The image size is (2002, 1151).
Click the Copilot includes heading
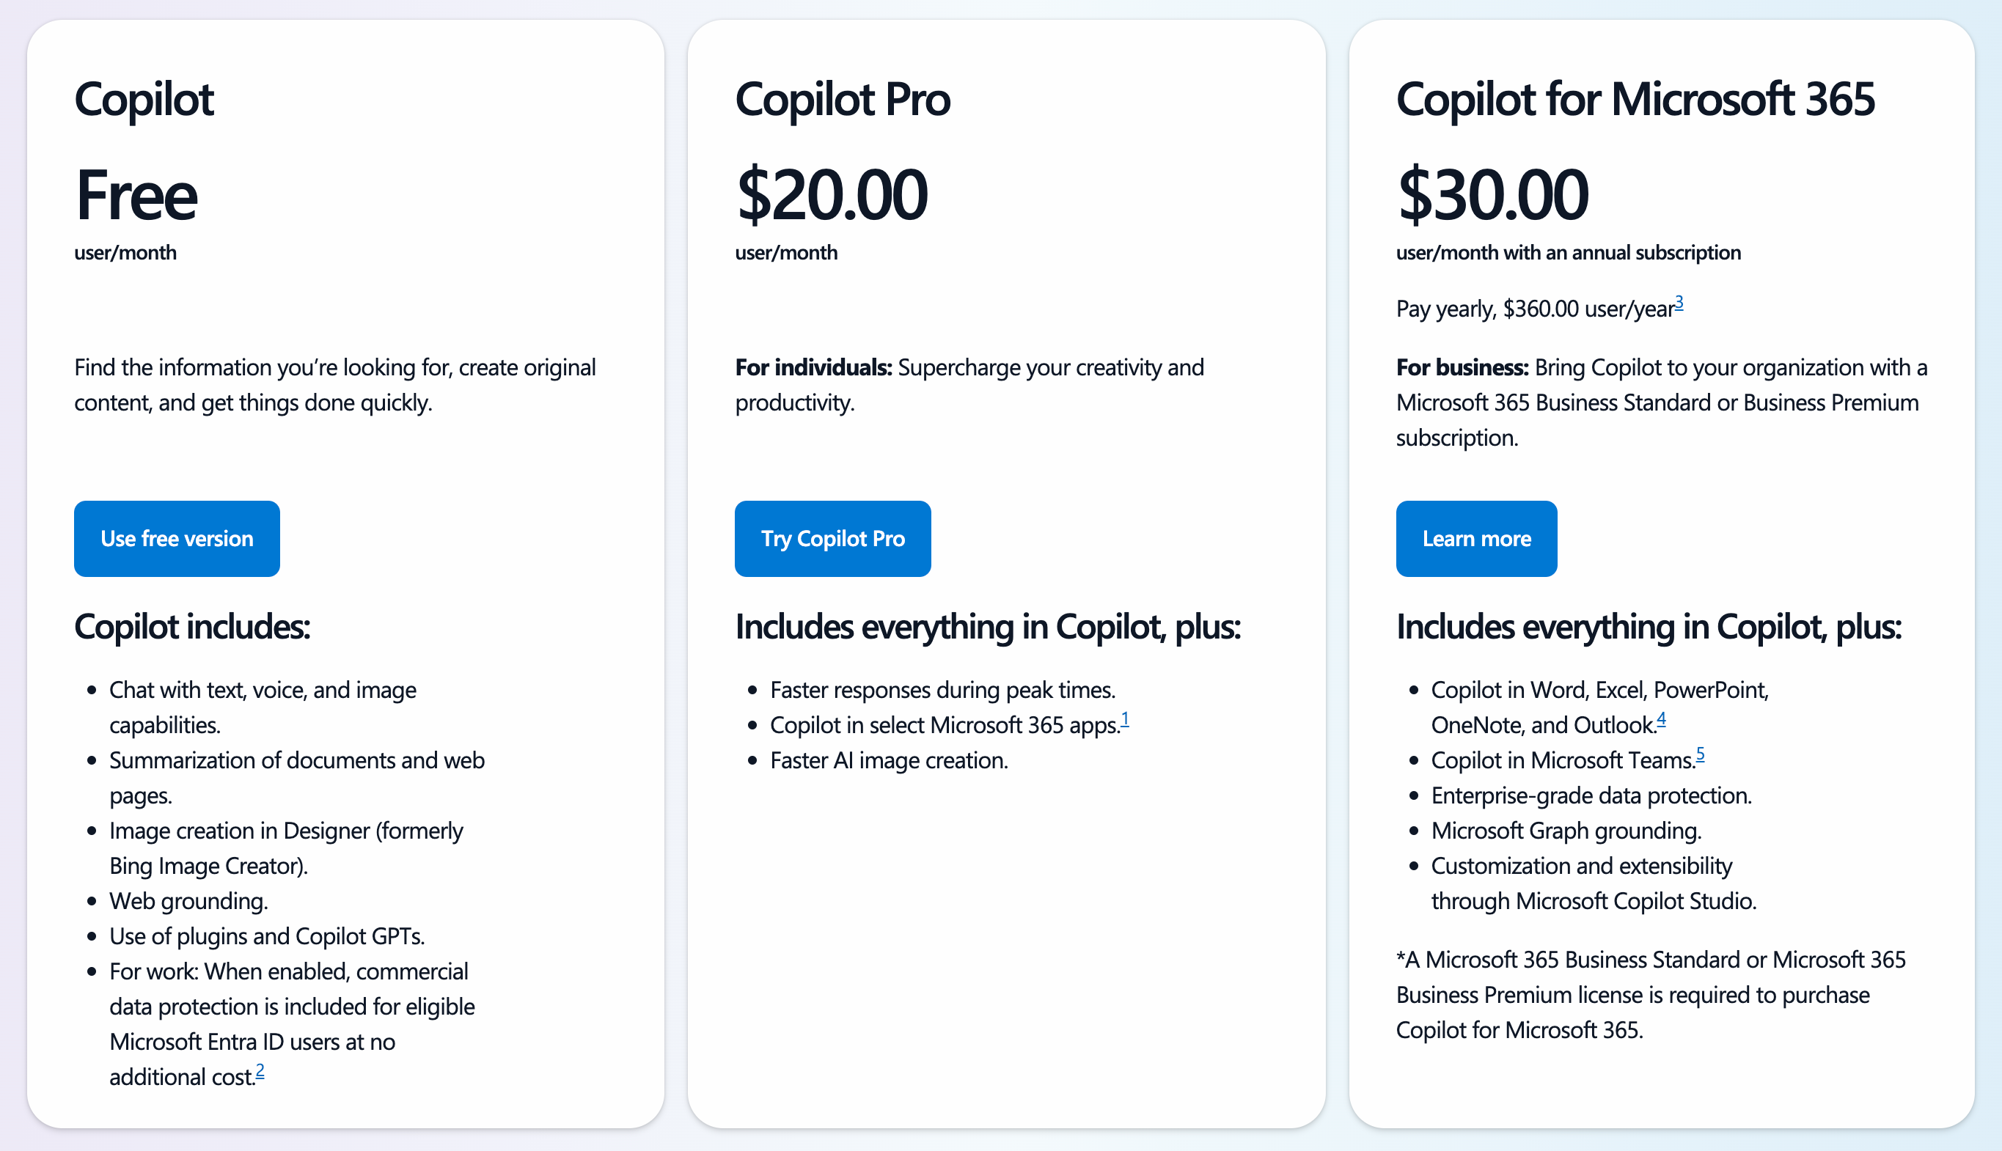click(x=193, y=626)
